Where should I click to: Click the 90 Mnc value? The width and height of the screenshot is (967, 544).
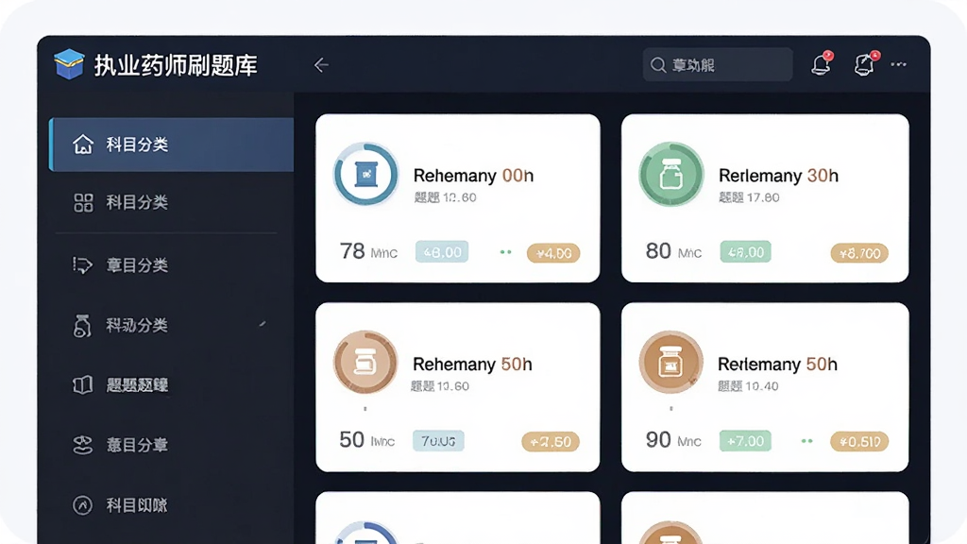point(673,440)
